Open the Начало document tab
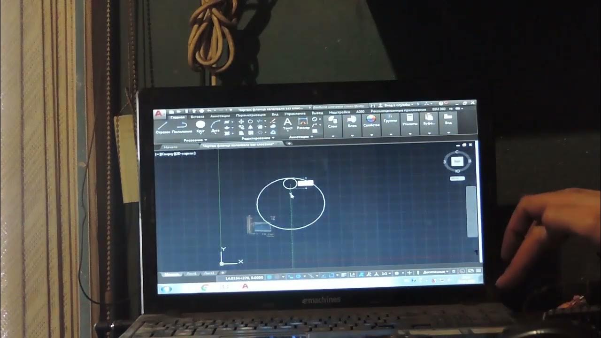Screen dimensions: 601x338 [x=170, y=147]
